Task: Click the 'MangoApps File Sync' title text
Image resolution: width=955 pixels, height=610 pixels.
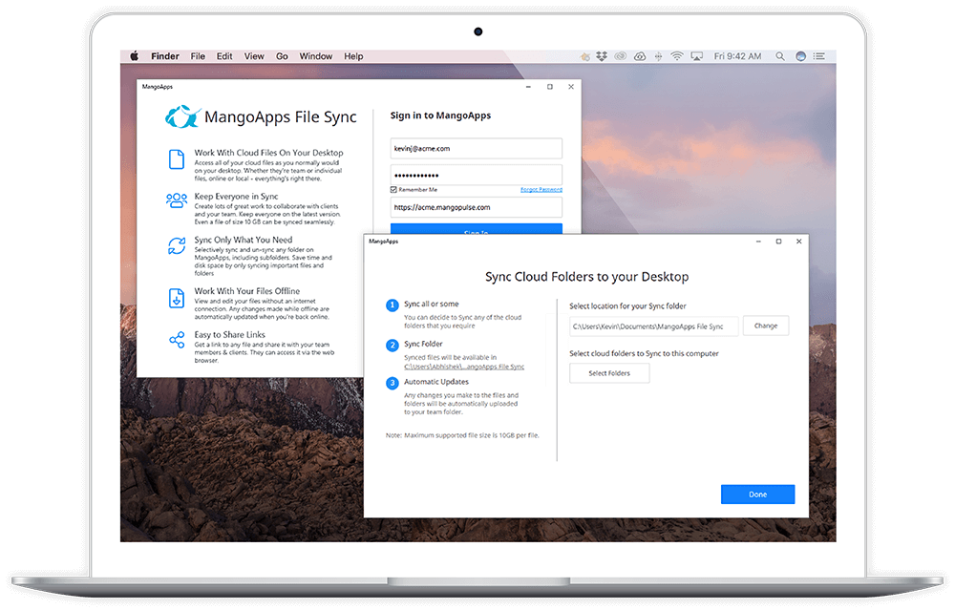Action: pos(280,116)
